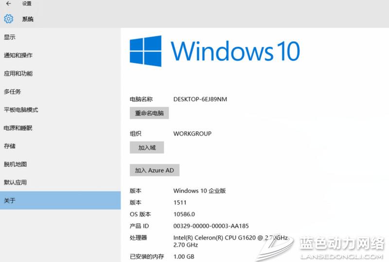Switch to 平板电脑模式 page

pos(21,110)
